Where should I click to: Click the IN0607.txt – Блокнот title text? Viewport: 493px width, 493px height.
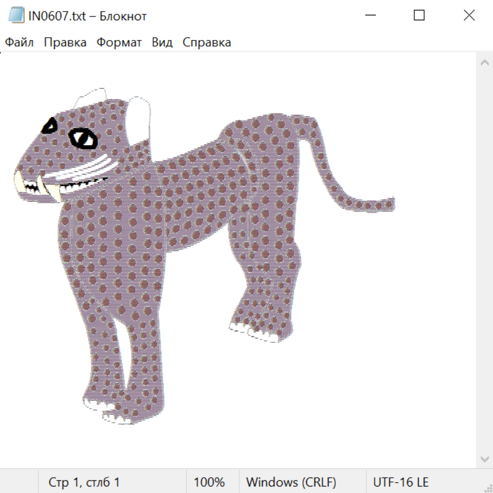point(88,16)
